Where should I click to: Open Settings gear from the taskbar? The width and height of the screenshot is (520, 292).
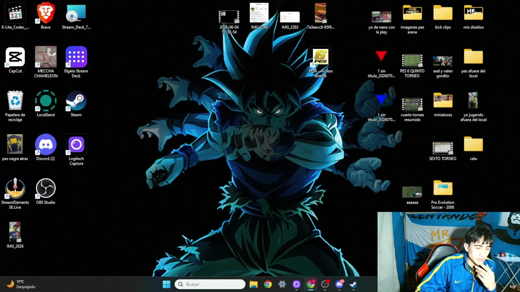click(282, 284)
